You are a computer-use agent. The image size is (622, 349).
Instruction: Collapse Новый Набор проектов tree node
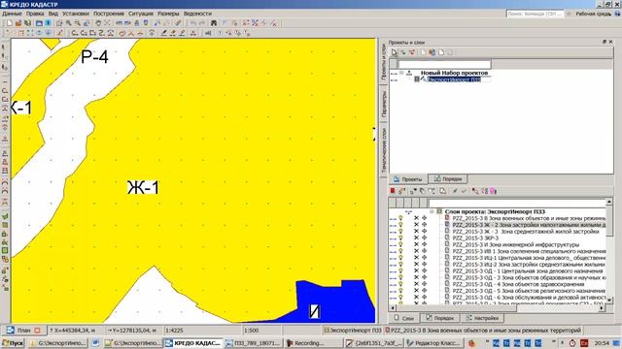click(401, 73)
